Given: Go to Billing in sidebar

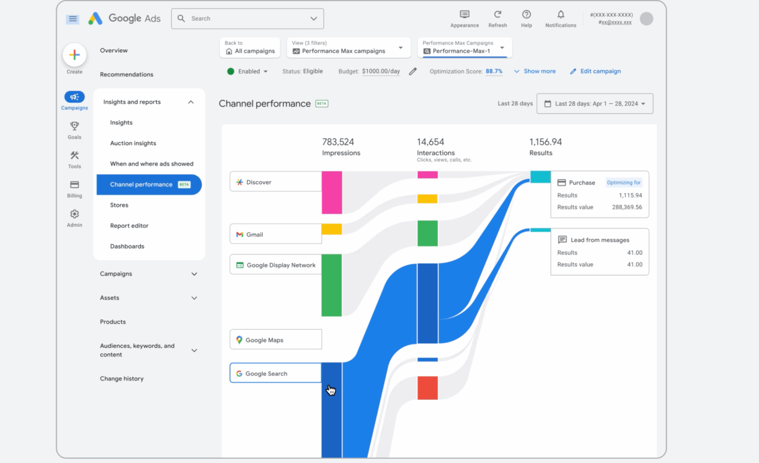Looking at the screenshot, I should [x=75, y=185].
